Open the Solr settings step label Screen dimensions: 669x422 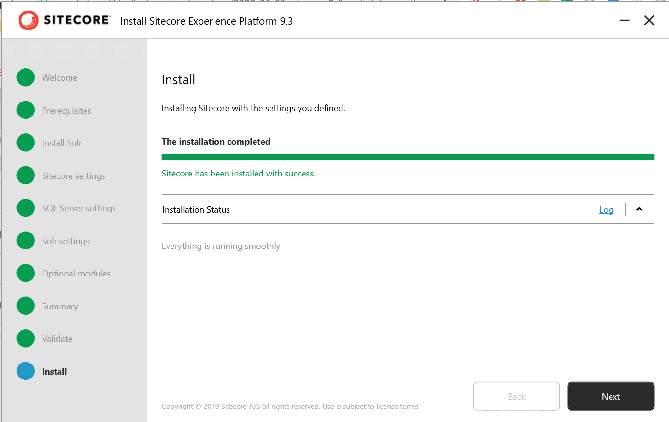[65, 241]
